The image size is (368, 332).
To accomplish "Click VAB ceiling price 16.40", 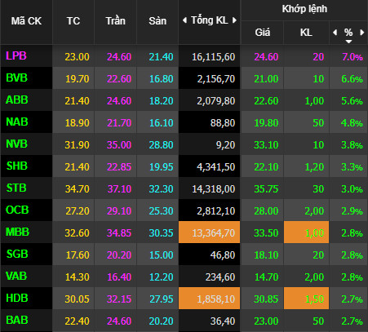I will [x=119, y=277].
